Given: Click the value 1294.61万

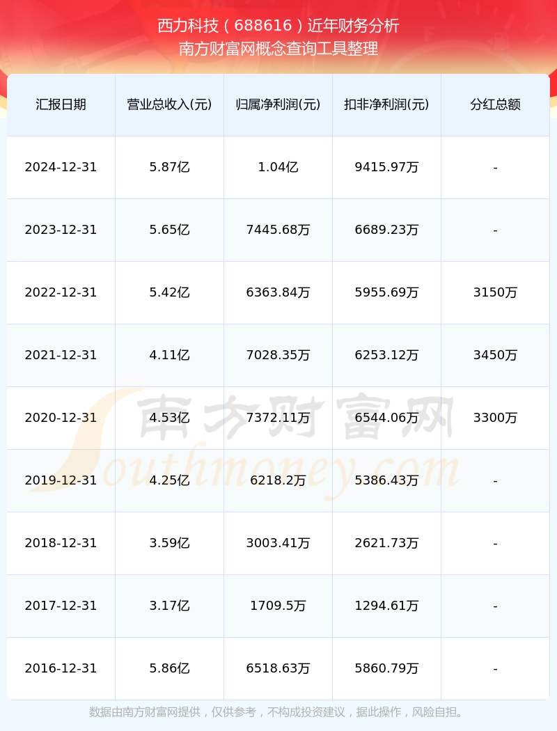Looking at the screenshot, I should pos(387,606).
